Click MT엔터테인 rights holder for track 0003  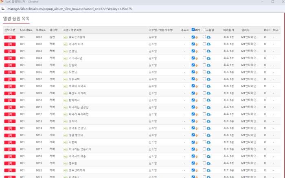(250, 51)
